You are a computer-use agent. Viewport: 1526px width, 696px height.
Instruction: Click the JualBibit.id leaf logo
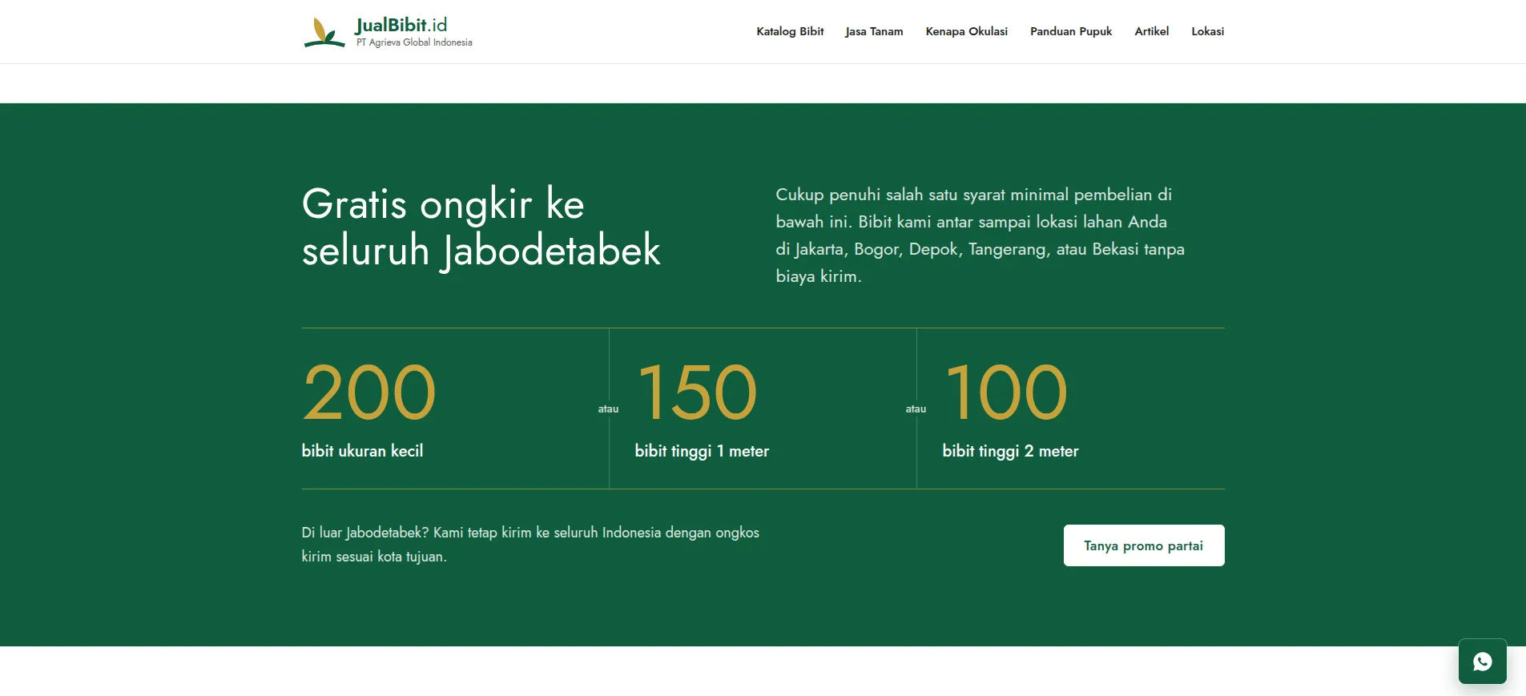pos(324,32)
